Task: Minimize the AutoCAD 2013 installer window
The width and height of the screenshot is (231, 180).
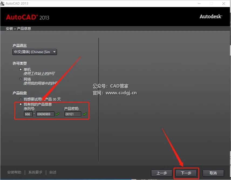Action: pos(199,4)
